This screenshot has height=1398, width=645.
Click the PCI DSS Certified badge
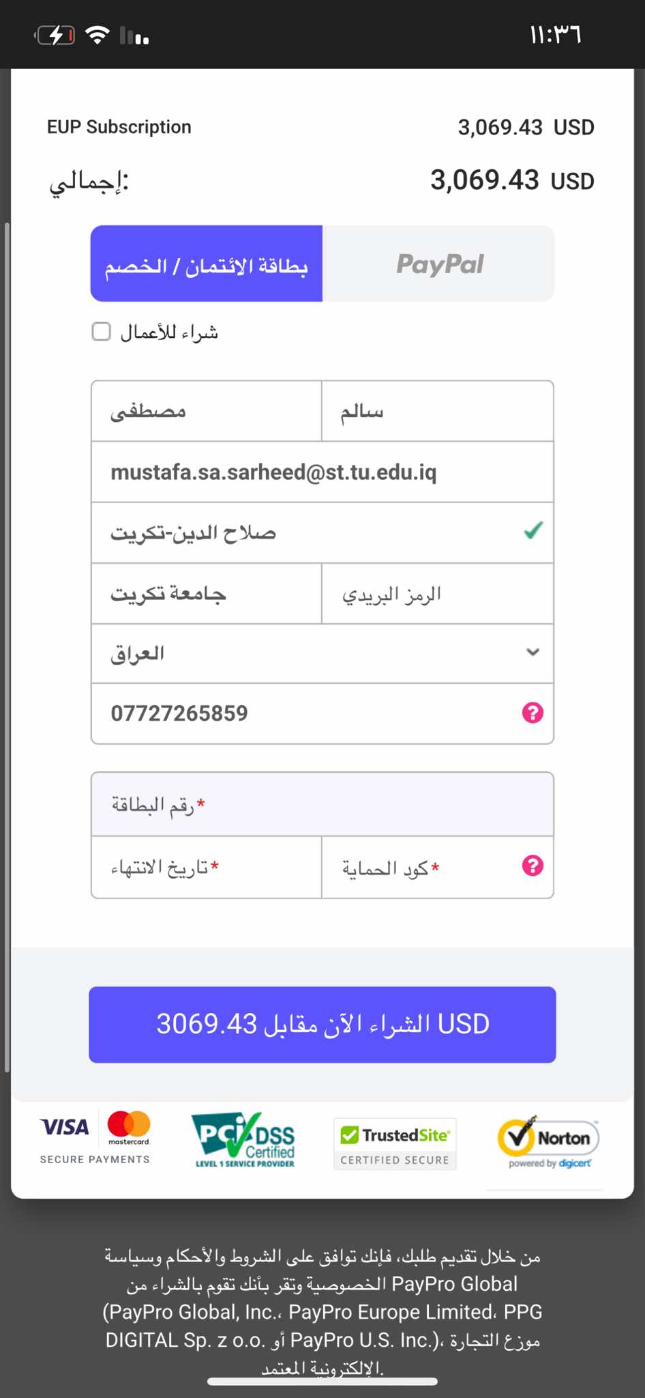pyautogui.click(x=245, y=1140)
